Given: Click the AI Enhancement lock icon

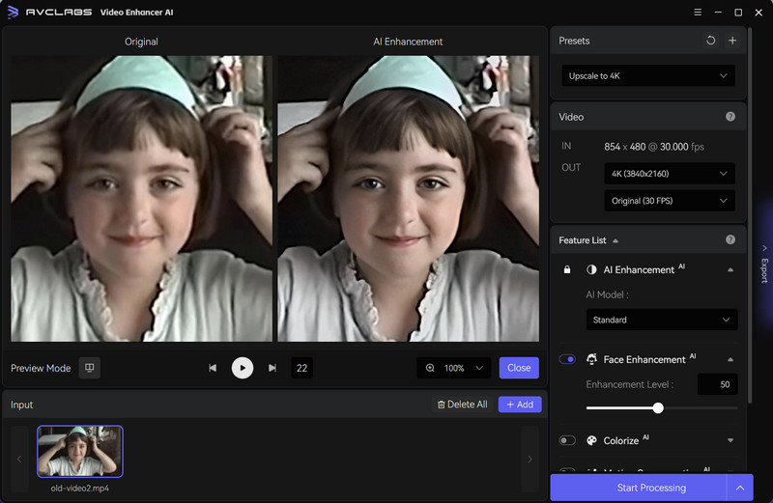Looking at the screenshot, I should (x=567, y=269).
